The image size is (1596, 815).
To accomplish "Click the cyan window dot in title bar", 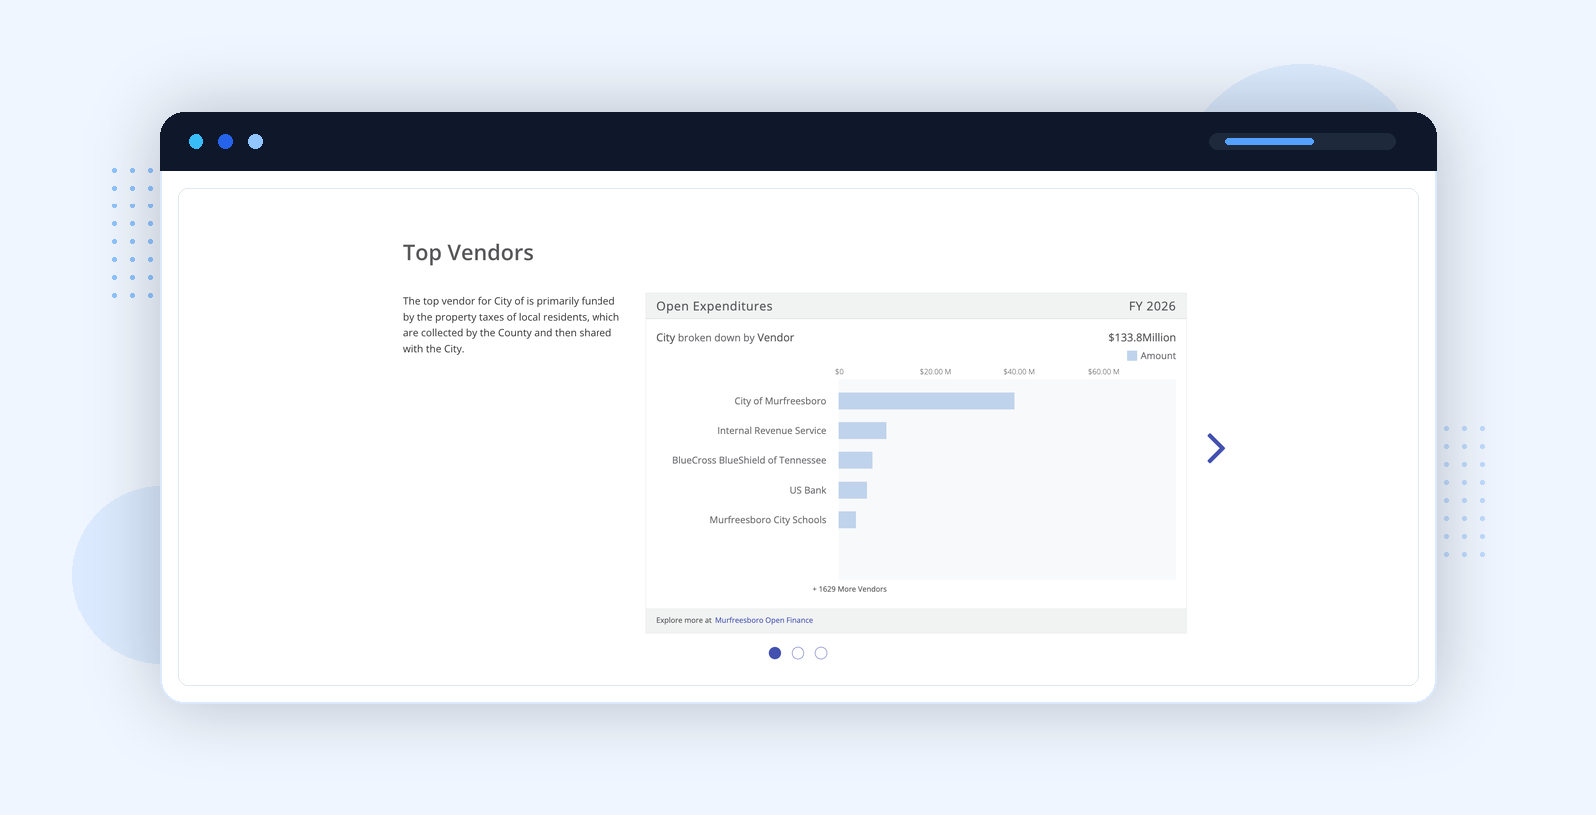I will pos(197,142).
